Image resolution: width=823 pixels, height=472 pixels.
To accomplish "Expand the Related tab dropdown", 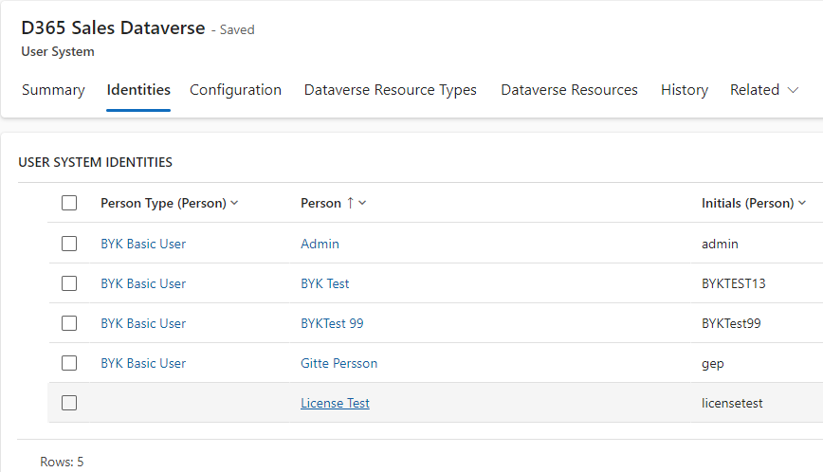I will tap(766, 90).
